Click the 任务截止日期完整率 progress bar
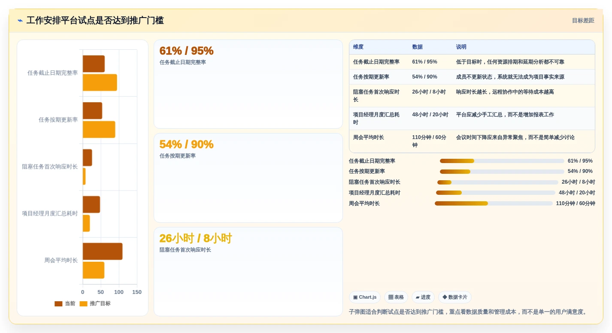Screen dimensions: 612x333 (502, 161)
